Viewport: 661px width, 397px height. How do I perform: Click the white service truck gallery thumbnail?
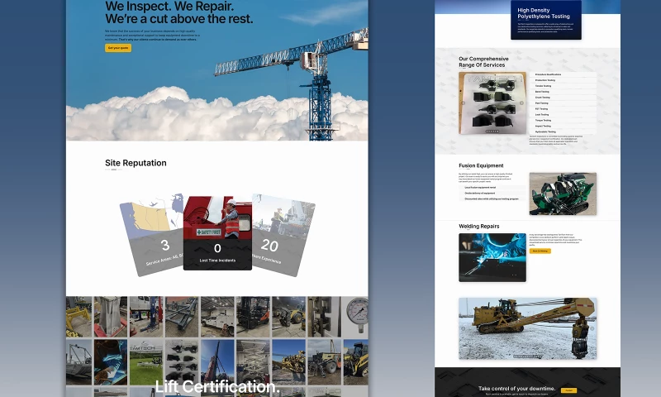point(217,317)
